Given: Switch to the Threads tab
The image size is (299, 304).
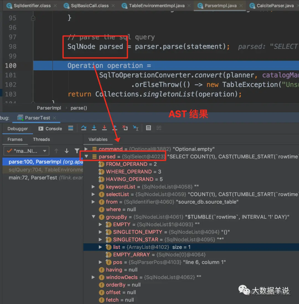Looking at the screenshot, I should coord(41,139).
